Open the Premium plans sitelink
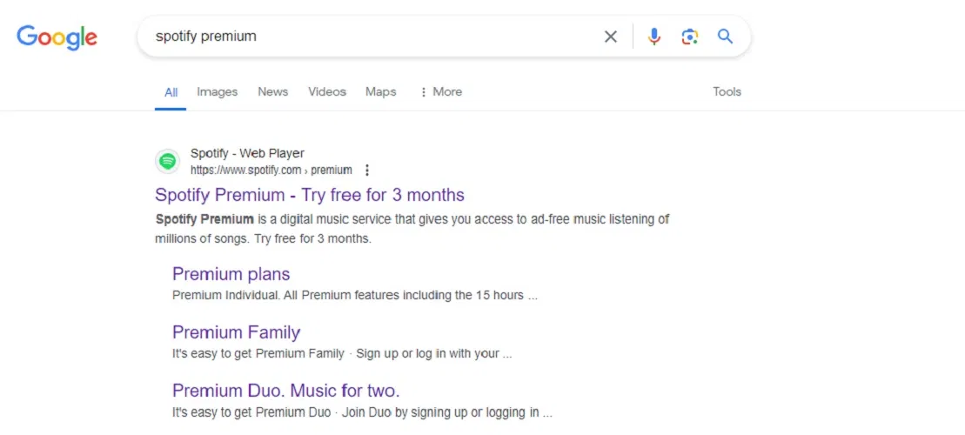The width and height of the screenshot is (965, 435). (231, 274)
